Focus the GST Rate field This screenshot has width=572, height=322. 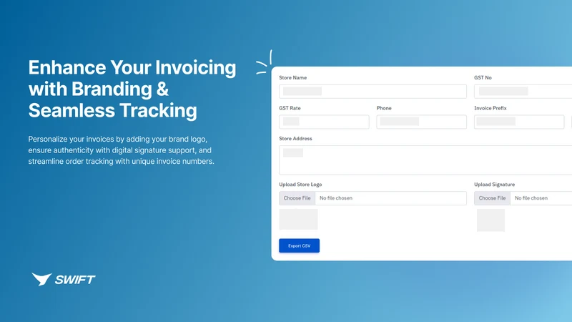[x=324, y=122]
